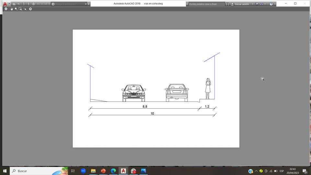Open the Redo history dropdown arrow
Image resolution: width=311 pixels, height=175 pixels.
coord(49,4)
